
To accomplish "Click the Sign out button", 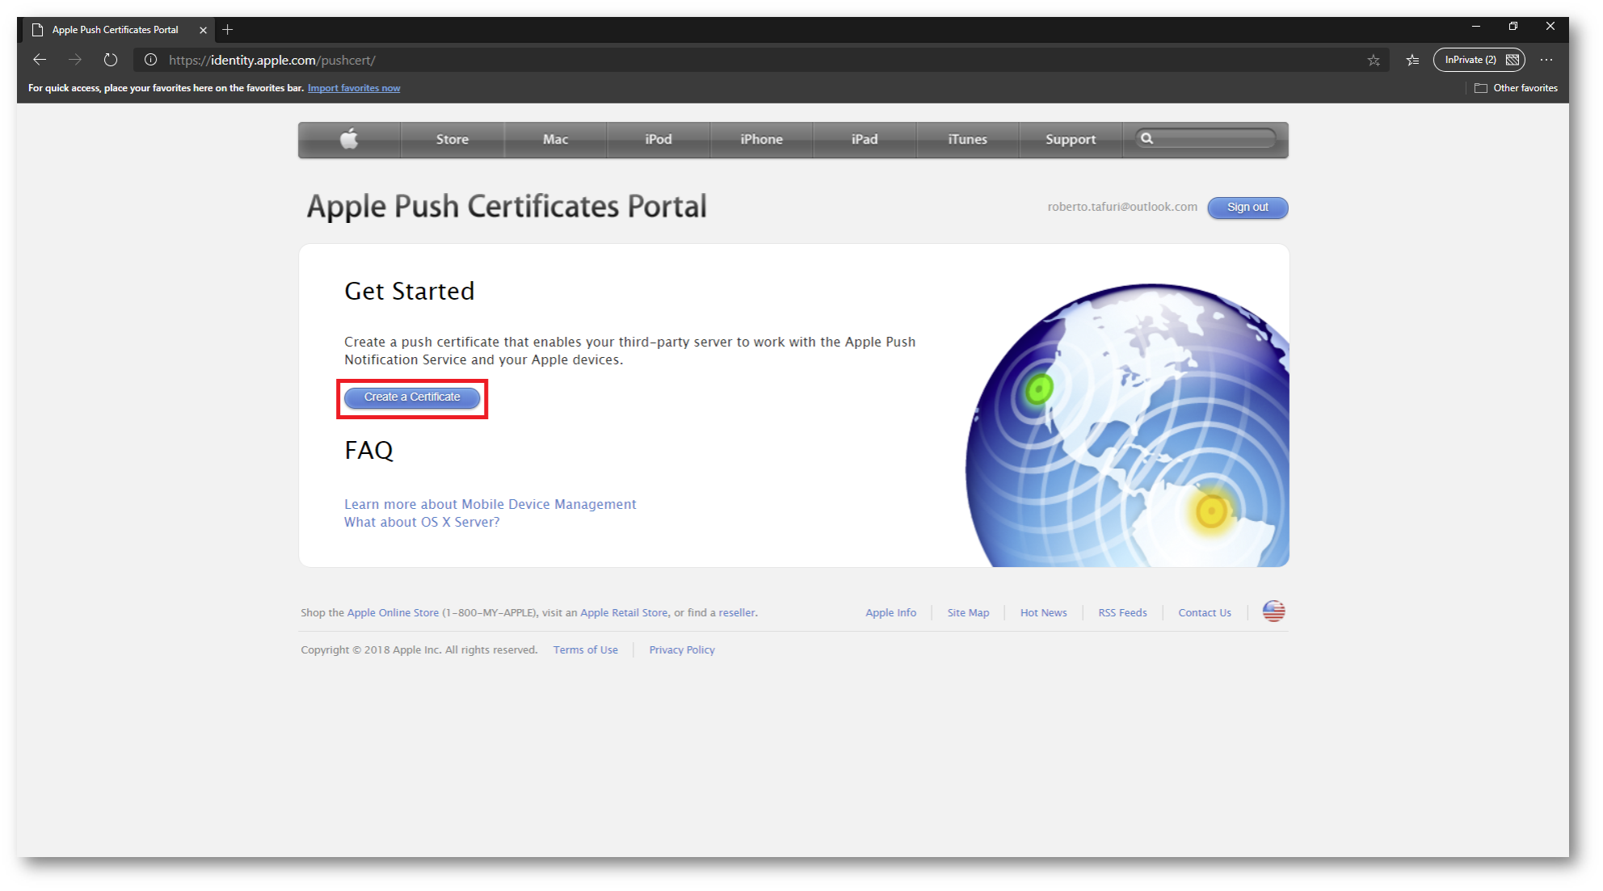I will coord(1247,208).
